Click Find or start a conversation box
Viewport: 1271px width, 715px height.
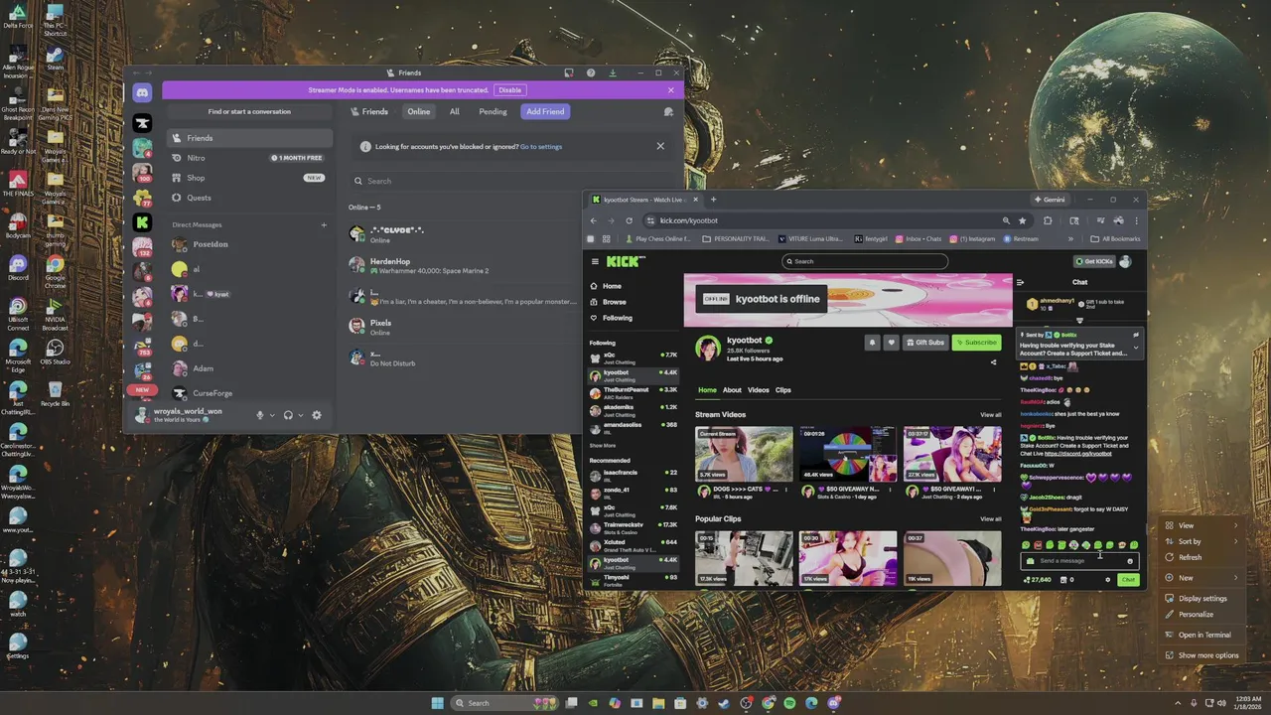click(x=249, y=112)
